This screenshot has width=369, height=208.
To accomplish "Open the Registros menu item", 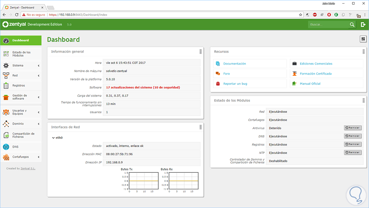I will [21, 86].
